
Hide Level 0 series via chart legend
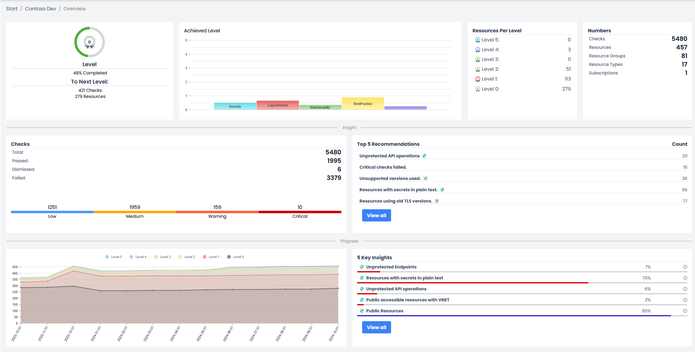tap(235, 257)
